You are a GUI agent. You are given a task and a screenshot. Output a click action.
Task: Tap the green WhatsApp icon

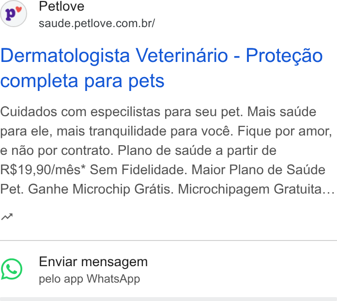(x=12, y=269)
